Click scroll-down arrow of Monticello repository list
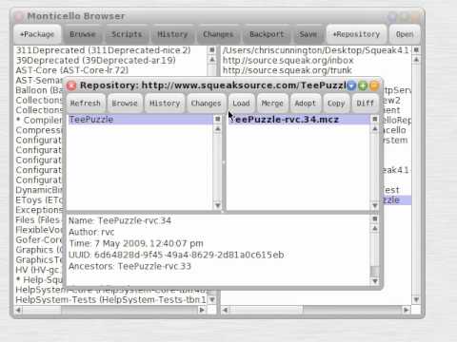 [x=416, y=299]
